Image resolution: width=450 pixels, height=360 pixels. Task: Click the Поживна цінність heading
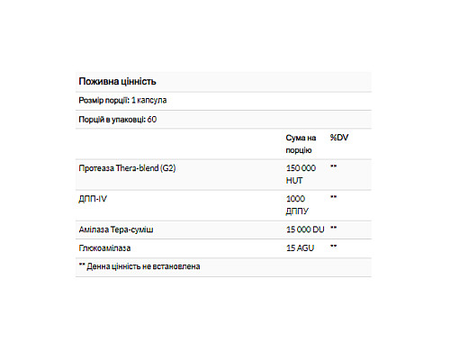click(117, 82)
